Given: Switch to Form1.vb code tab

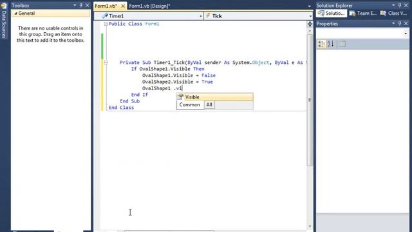Looking at the screenshot, I should point(106,6).
